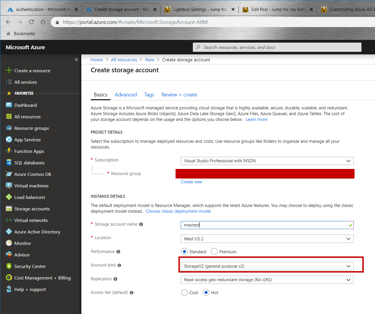Open the Location dropdown showing West US 2
375x314 pixels.
click(x=267, y=239)
